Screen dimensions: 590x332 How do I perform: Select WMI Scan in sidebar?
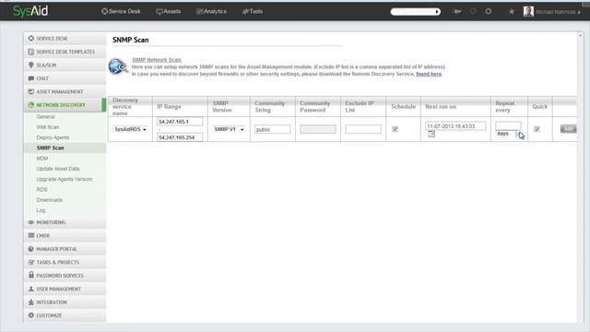point(47,127)
